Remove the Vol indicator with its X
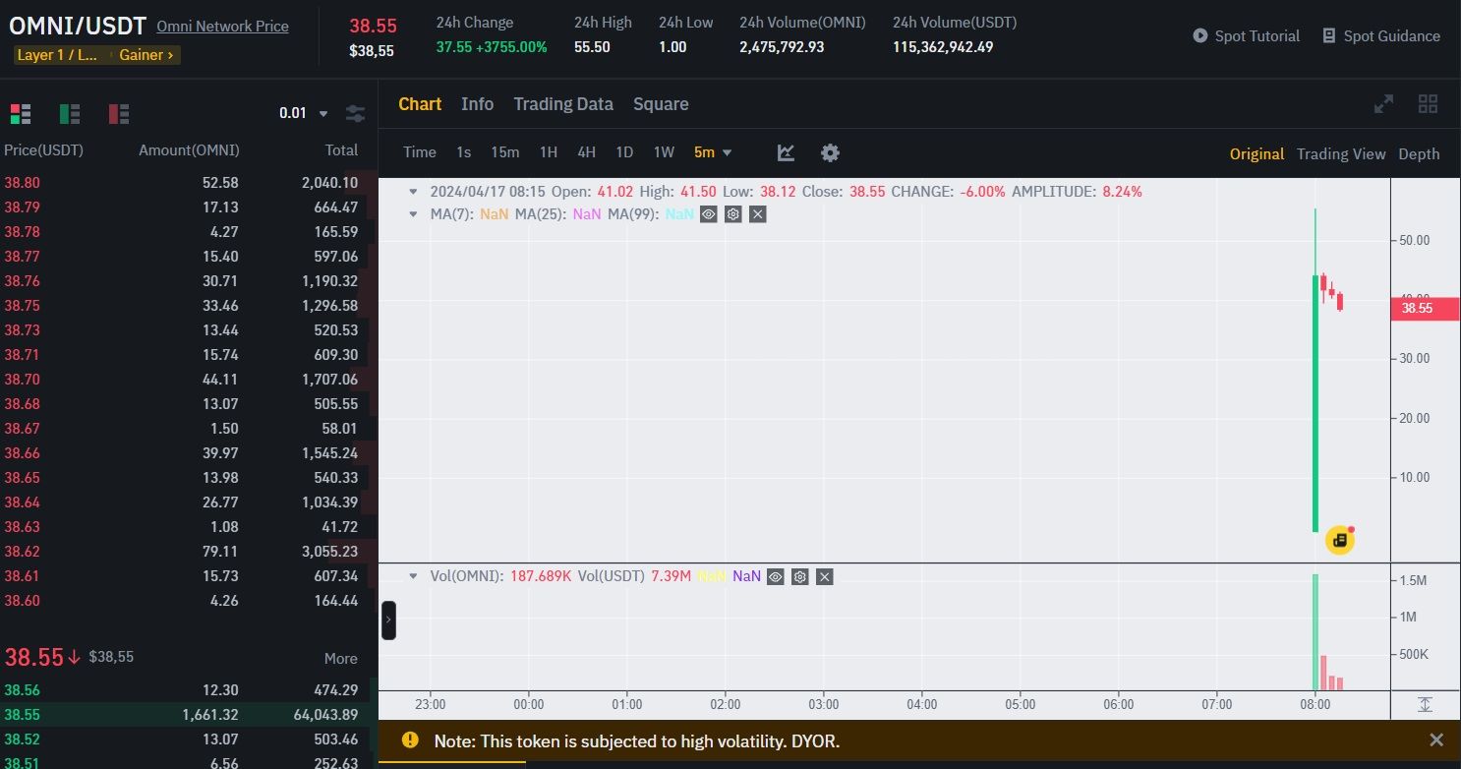 [825, 576]
